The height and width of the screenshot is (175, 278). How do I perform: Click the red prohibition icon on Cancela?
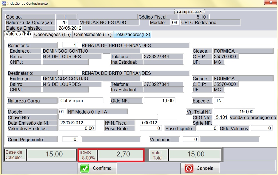pyautogui.click(x=189, y=168)
